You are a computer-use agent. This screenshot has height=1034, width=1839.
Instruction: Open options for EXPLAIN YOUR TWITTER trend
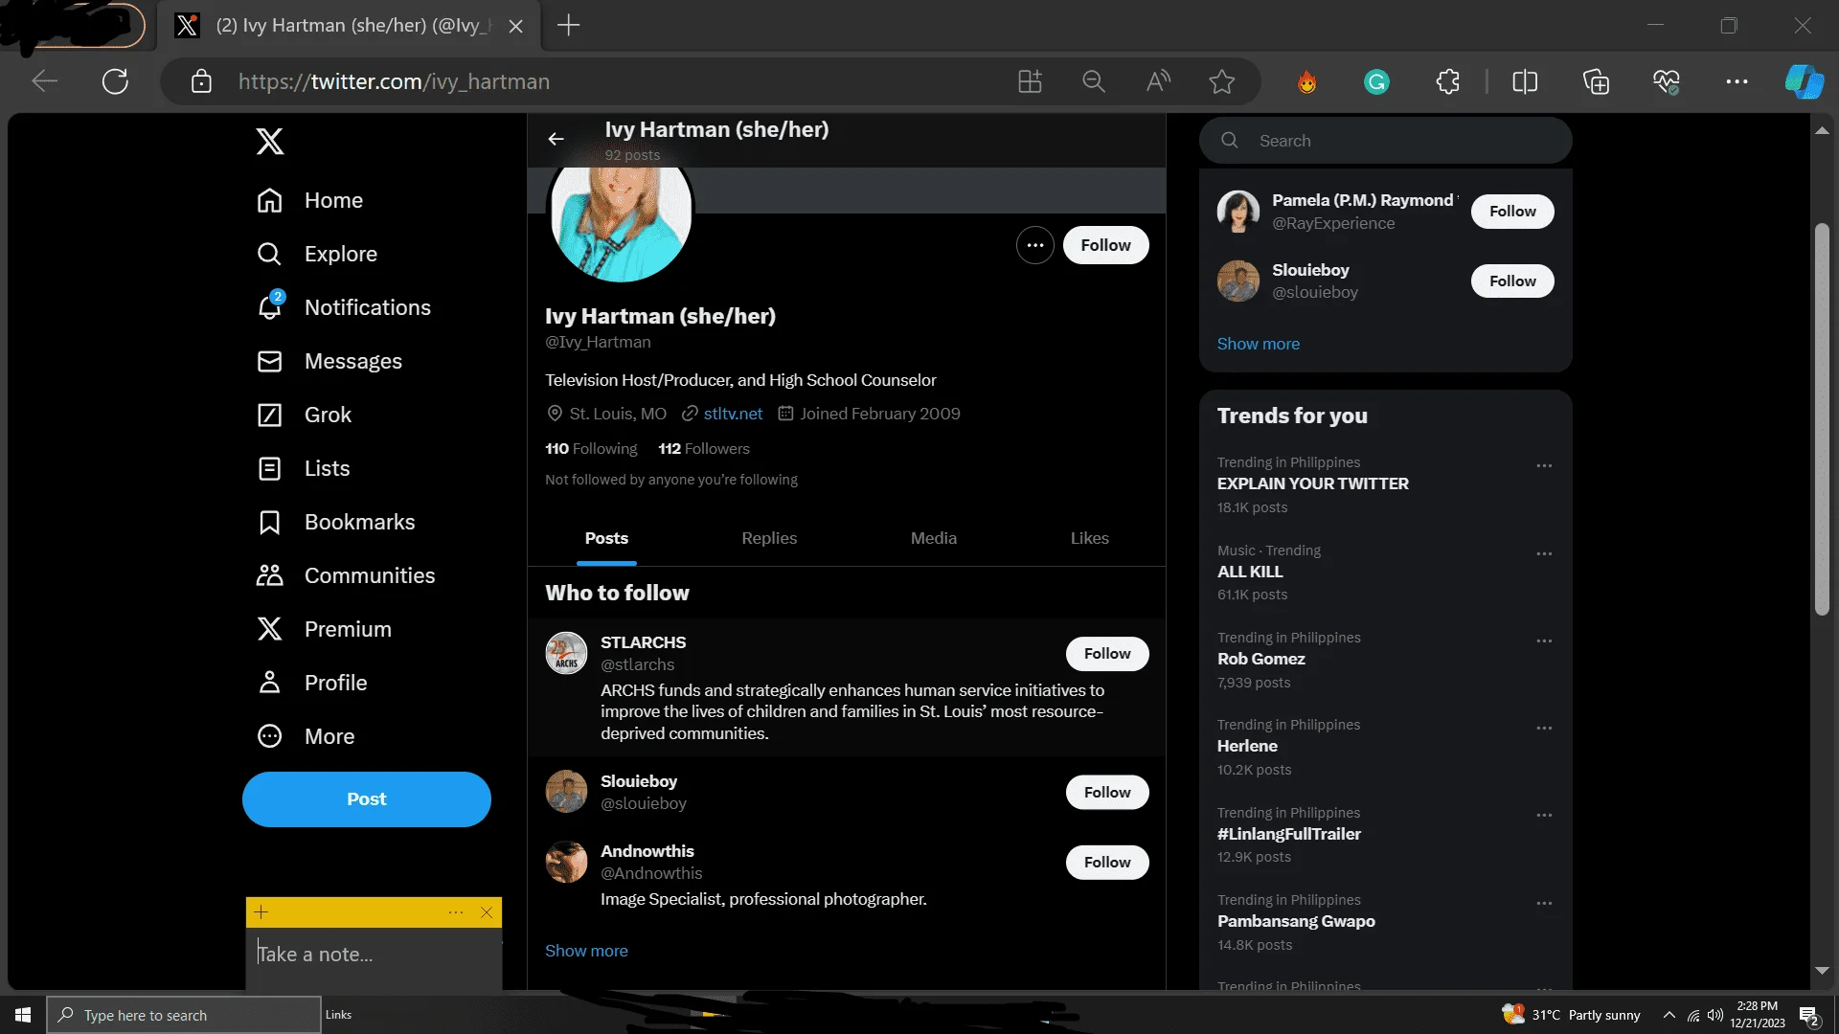point(1544,466)
